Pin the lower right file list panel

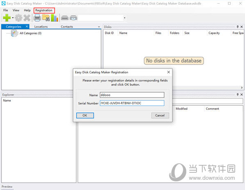coord(238,95)
